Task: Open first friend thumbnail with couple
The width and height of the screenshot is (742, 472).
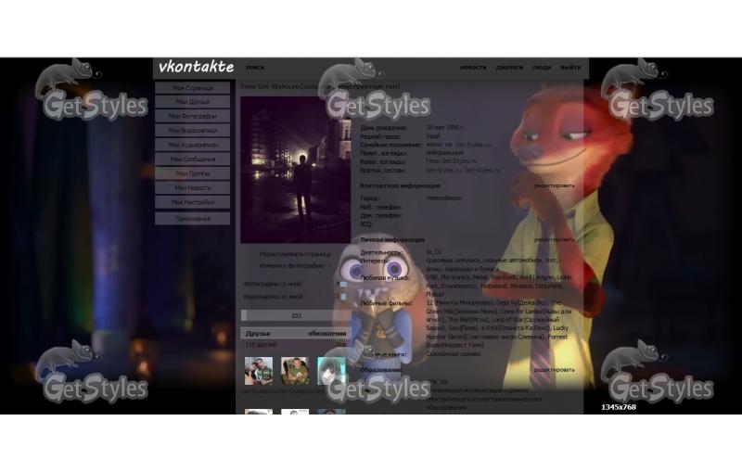Action: tap(259, 371)
